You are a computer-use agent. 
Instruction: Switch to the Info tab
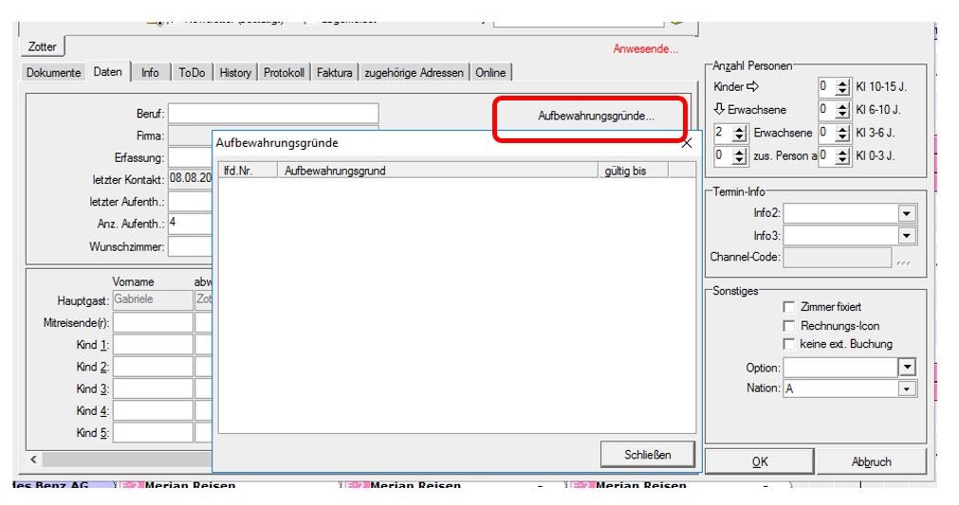point(150,72)
